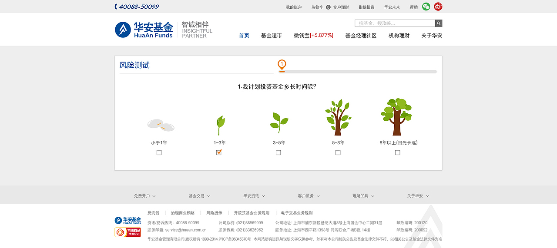Viewport: 557px width, 248px height.
Task: Click the shopping cart count badge 3
Action: 328,7
